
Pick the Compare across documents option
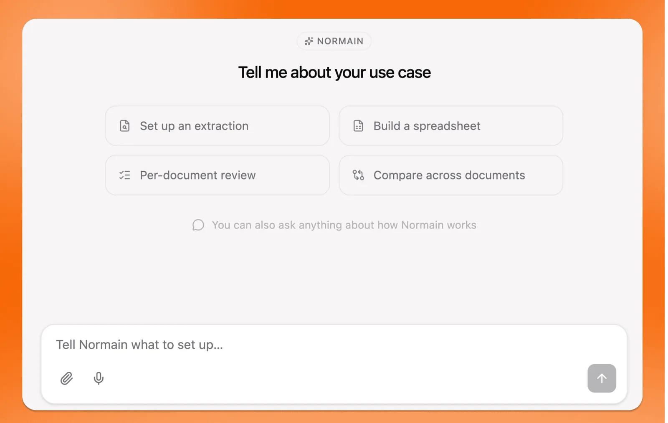pyautogui.click(x=451, y=175)
